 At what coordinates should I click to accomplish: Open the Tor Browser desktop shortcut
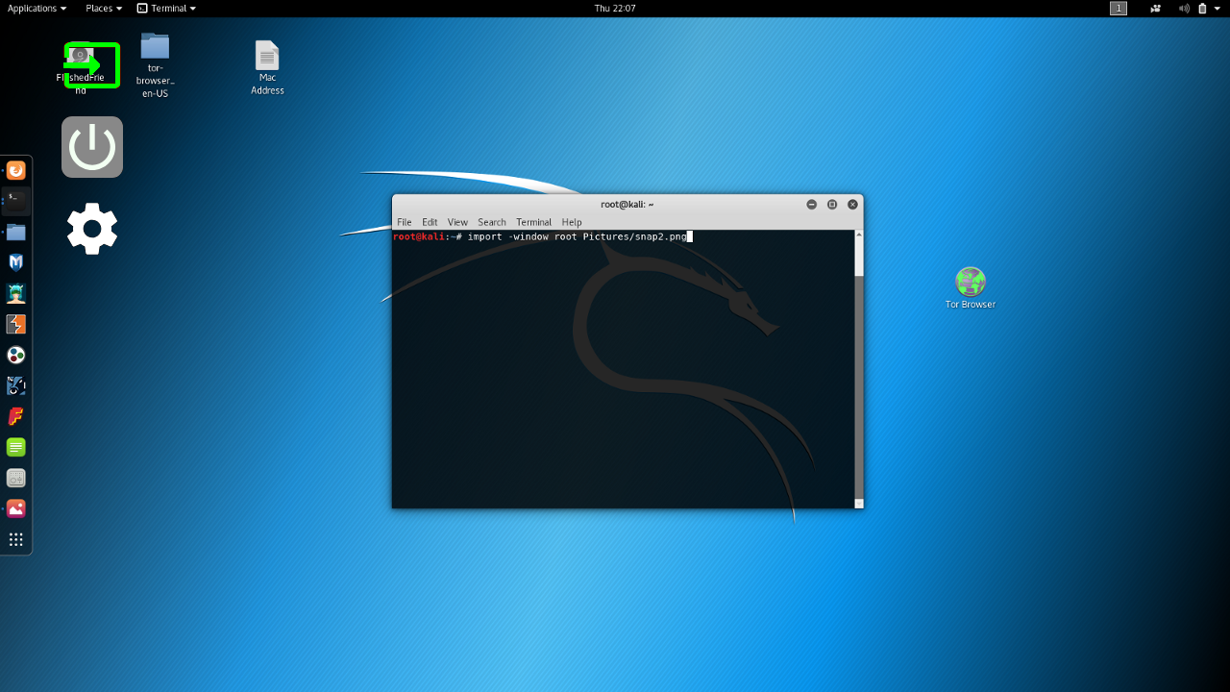point(971,283)
